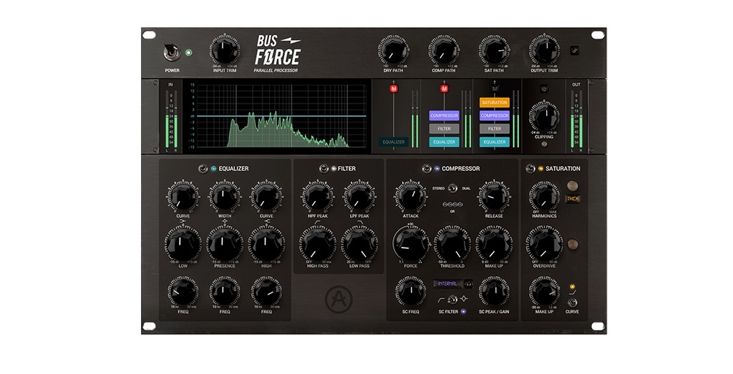Click the COMP PATH level knob
Viewport: 733px width, 374px height.
[444, 50]
